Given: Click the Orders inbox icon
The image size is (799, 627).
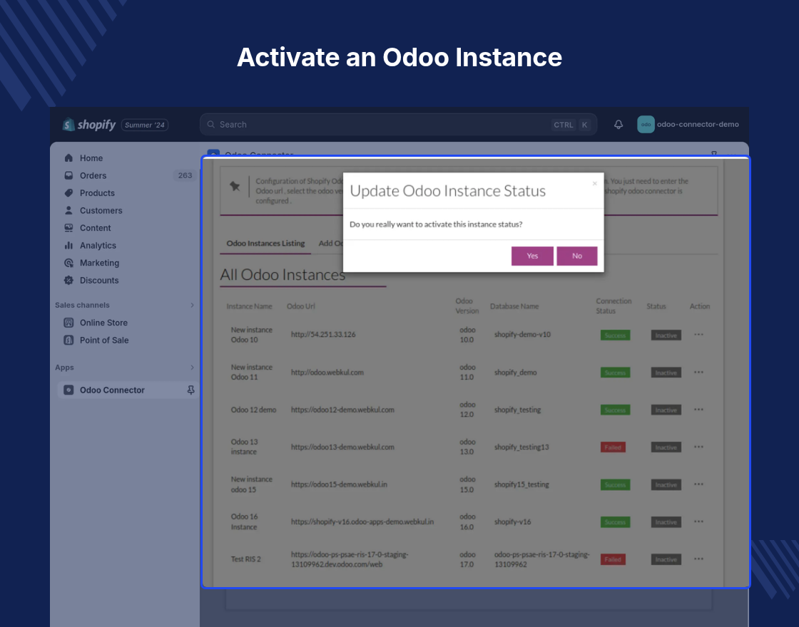Looking at the screenshot, I should [x=68, y=175].
